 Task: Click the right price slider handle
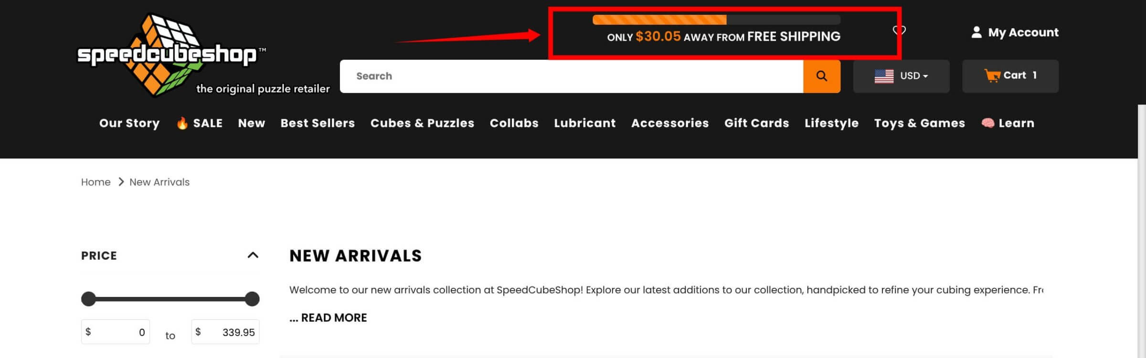[252, 299]
